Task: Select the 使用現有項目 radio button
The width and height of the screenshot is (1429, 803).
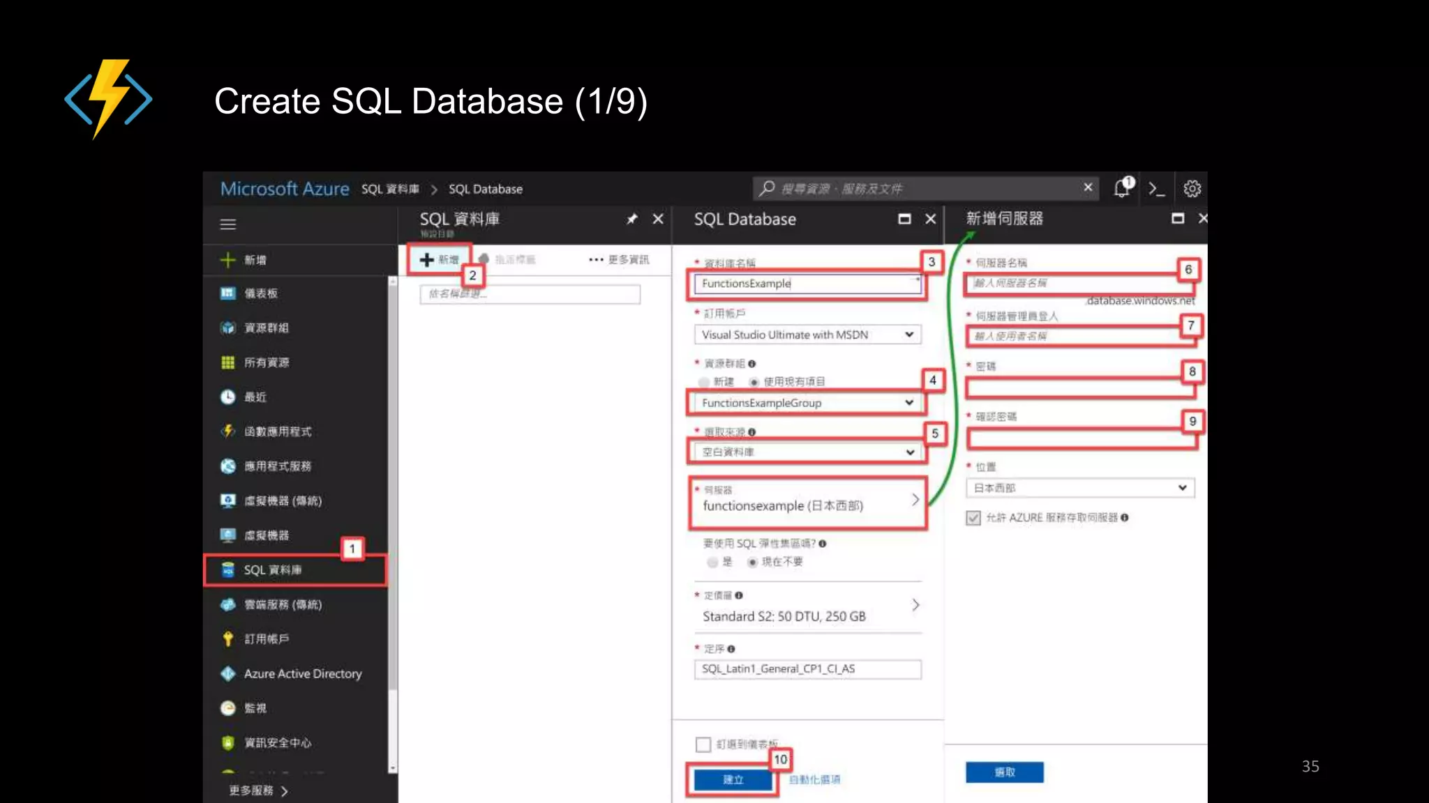Action: [754, 382]
